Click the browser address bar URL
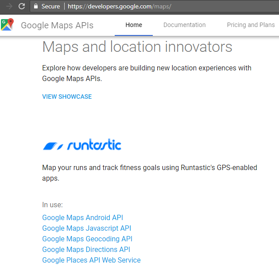The height and width of the screenshot is (271, 279). (x=120, y=6)
